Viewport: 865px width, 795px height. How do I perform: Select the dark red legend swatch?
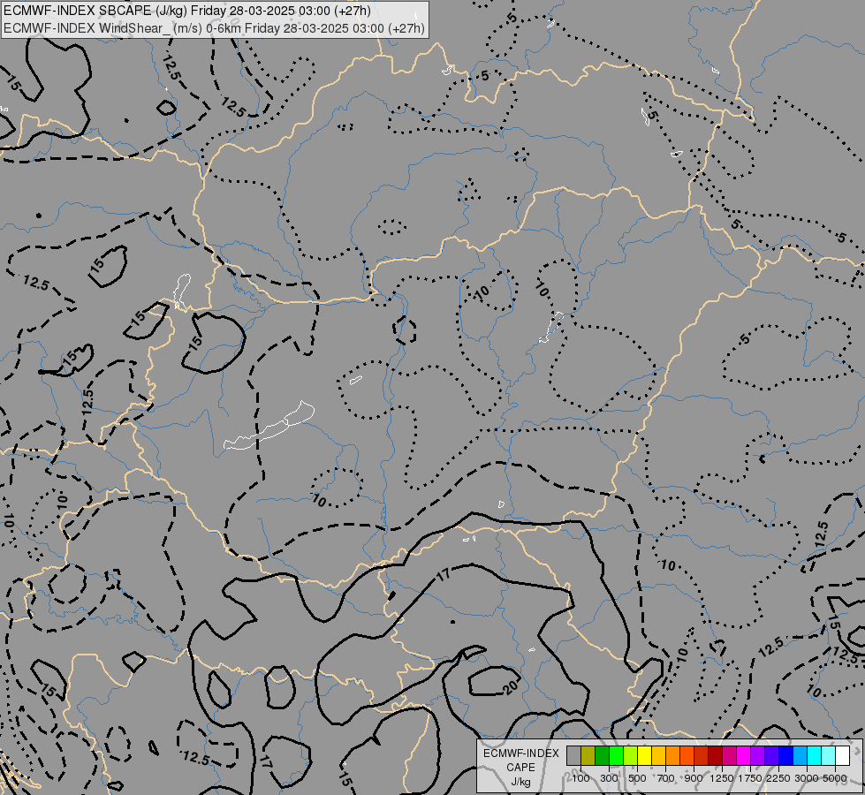point(716,755)
